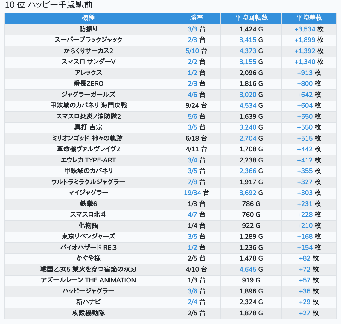341x324 pixels.
Task: Click the スマスロ サンダーV machine name
Action: click(88, 62)
